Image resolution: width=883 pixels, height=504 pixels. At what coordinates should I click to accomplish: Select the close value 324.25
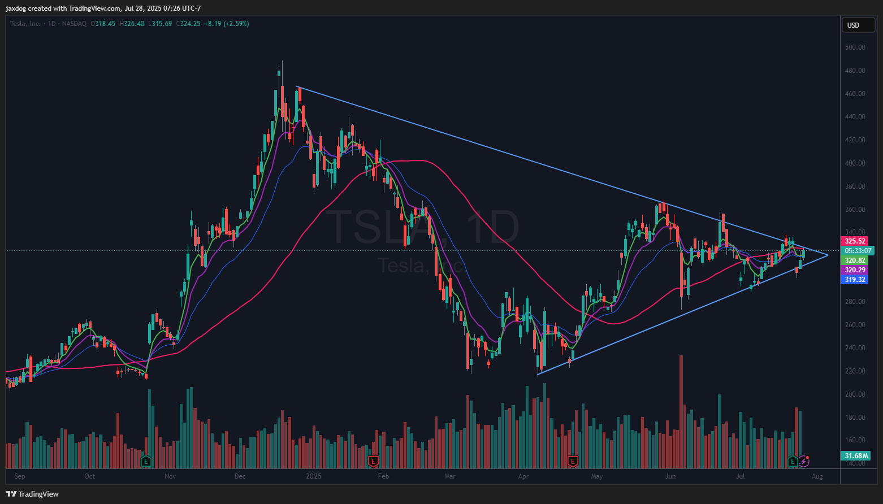click(x=191, y=24)
